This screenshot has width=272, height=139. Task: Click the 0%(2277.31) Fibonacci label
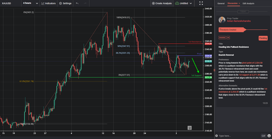124,75
